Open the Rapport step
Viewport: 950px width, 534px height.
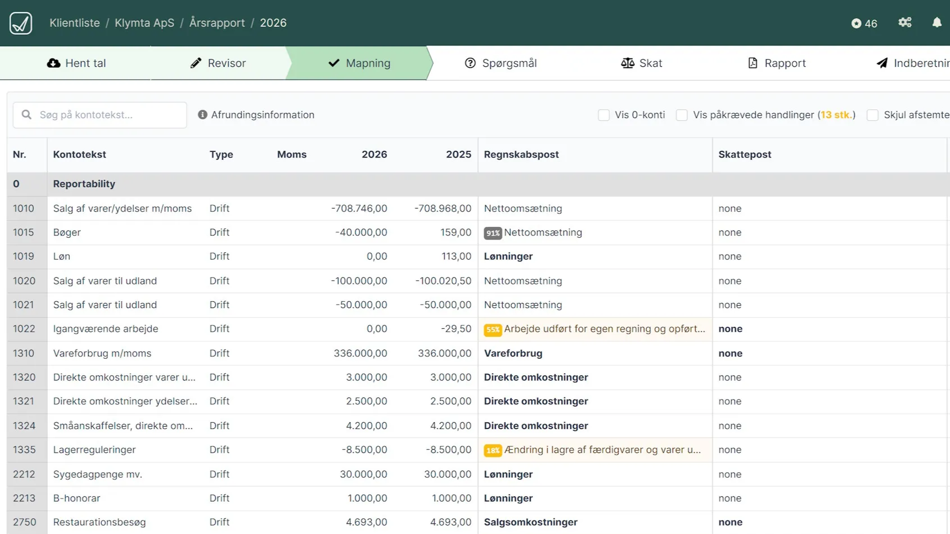(x=777, y=63)
